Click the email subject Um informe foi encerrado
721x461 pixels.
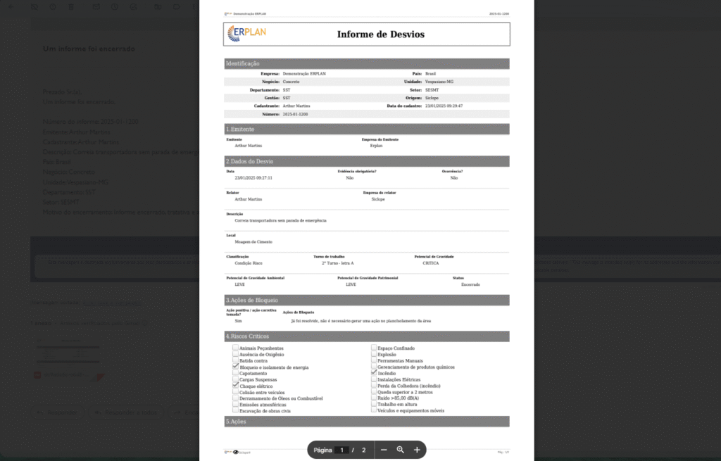click(x=89, y=49)
